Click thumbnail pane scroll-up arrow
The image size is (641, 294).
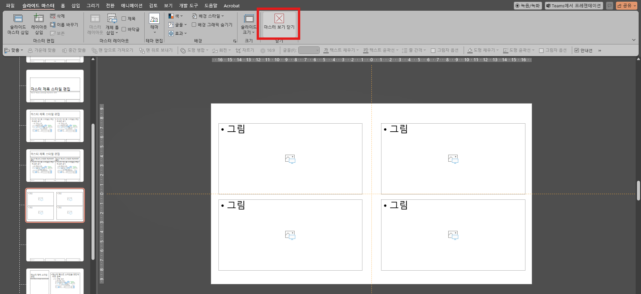pos(93,59)
